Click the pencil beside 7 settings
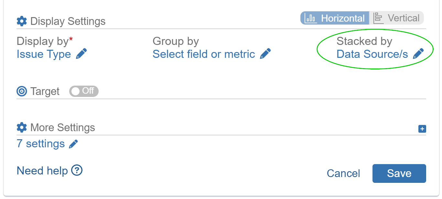The height and width of the screenshot is (199, 442). (x=74, y=143)
